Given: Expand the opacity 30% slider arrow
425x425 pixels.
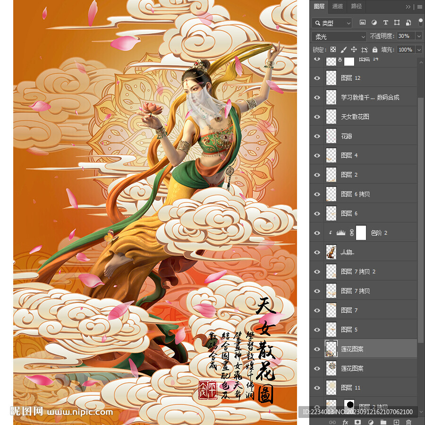Looking at the screenshot, I should coord(418,36).
